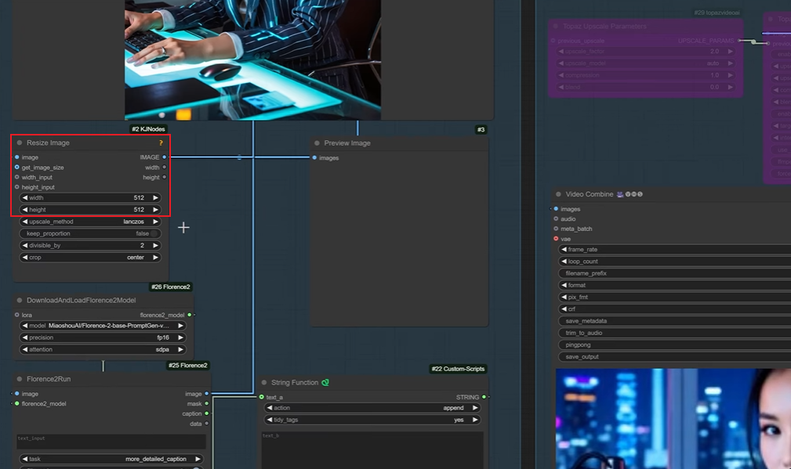Collapse the String Function node via its title dot
Viewport: 791px width, 469px height.
click(264, 382)
